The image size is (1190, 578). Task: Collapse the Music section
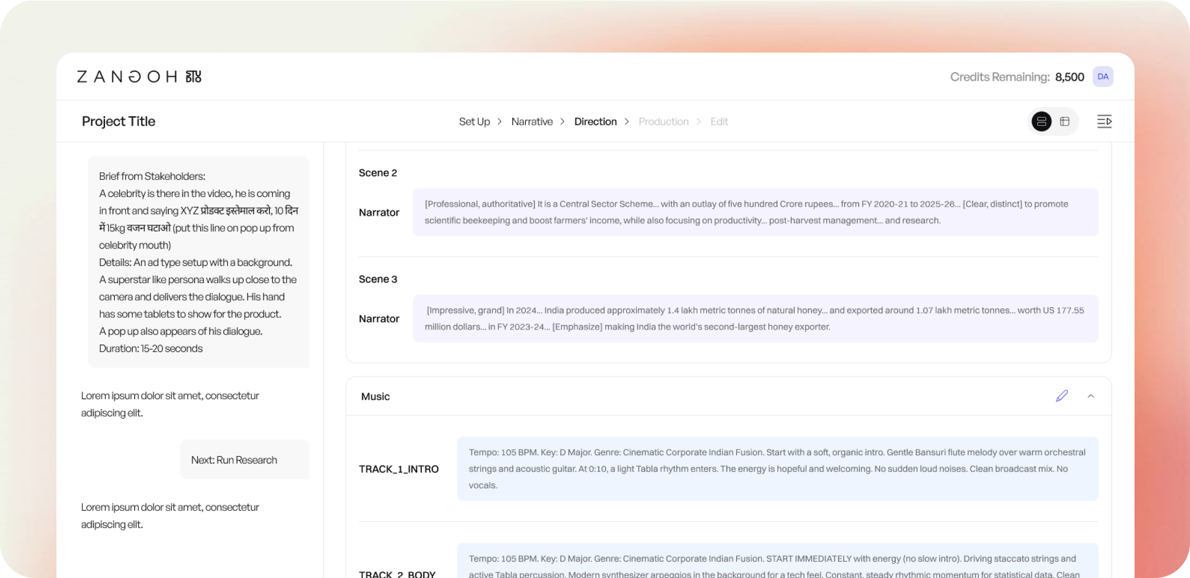point(1091,396)
